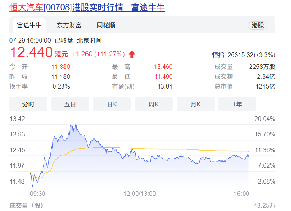
Task: Click the 09:30 time axis label
Action: click(38, 194)
